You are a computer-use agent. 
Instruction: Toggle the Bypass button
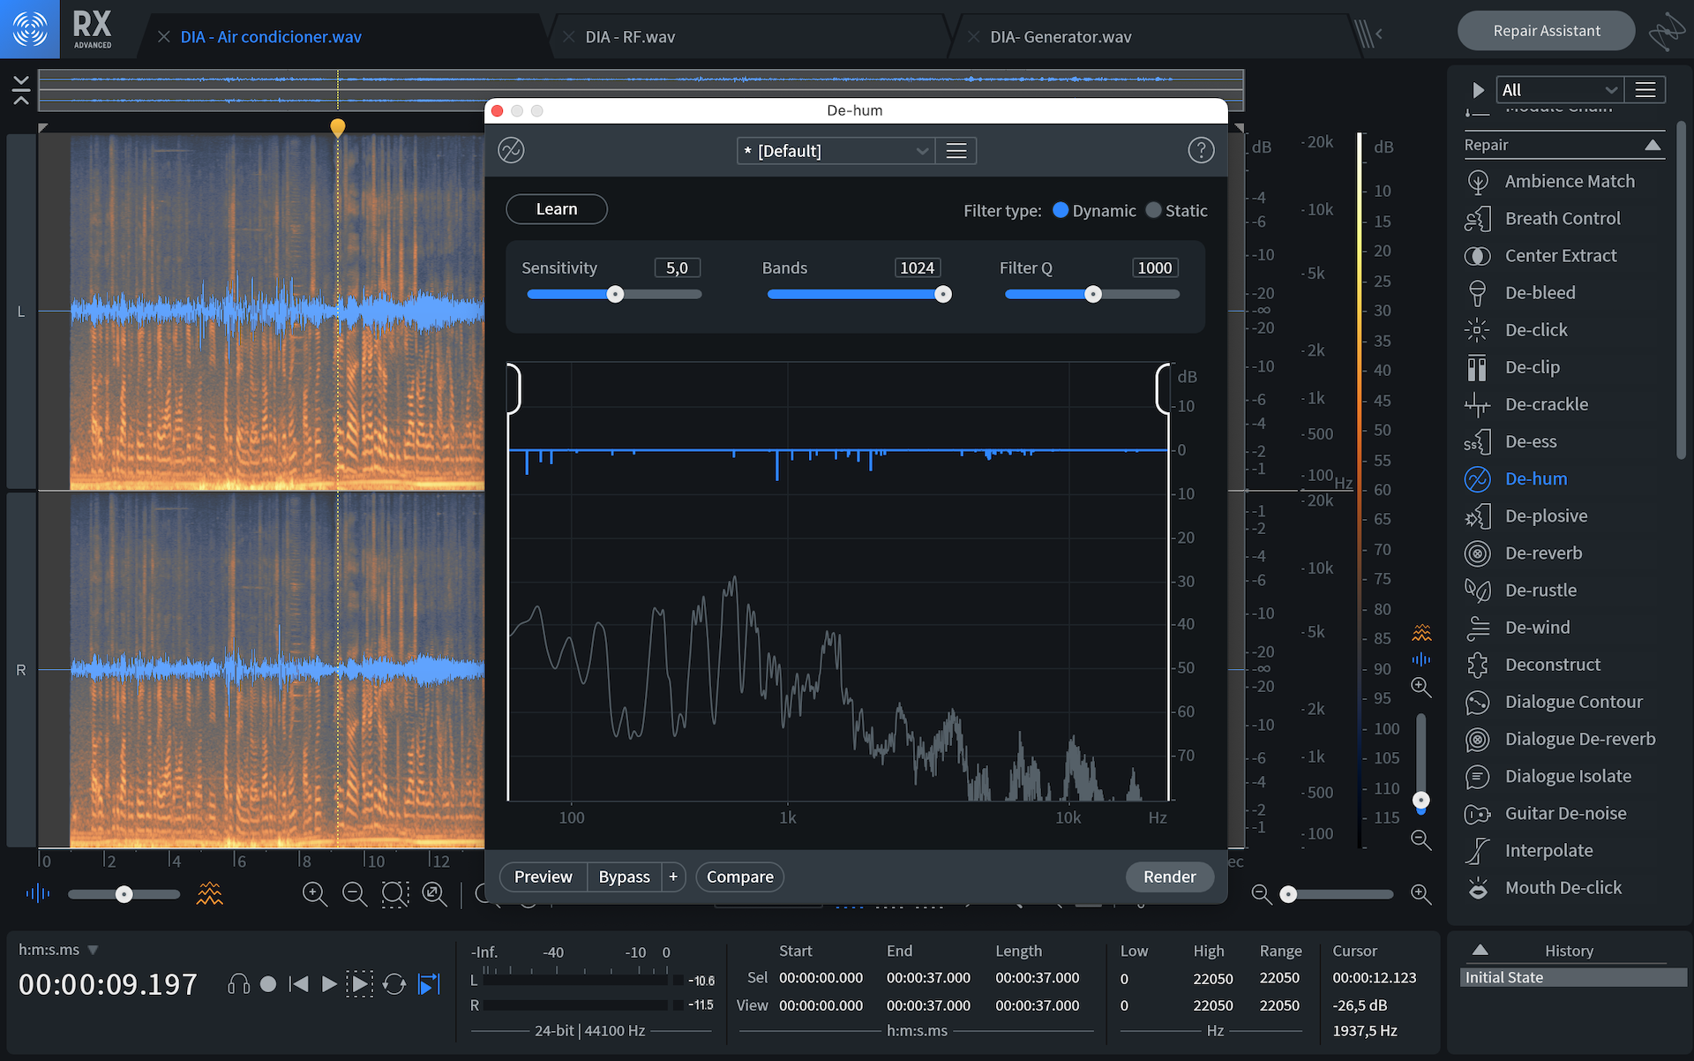[624, 877]
